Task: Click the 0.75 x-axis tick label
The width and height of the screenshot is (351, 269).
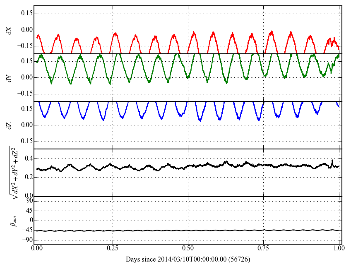Action: [264, 250]
